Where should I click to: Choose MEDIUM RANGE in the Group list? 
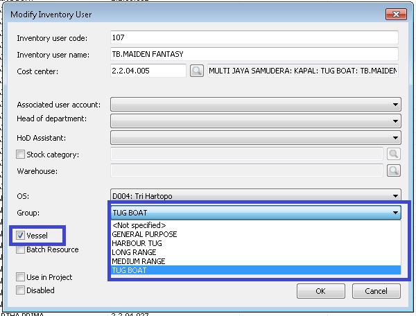tap(139, 261)
